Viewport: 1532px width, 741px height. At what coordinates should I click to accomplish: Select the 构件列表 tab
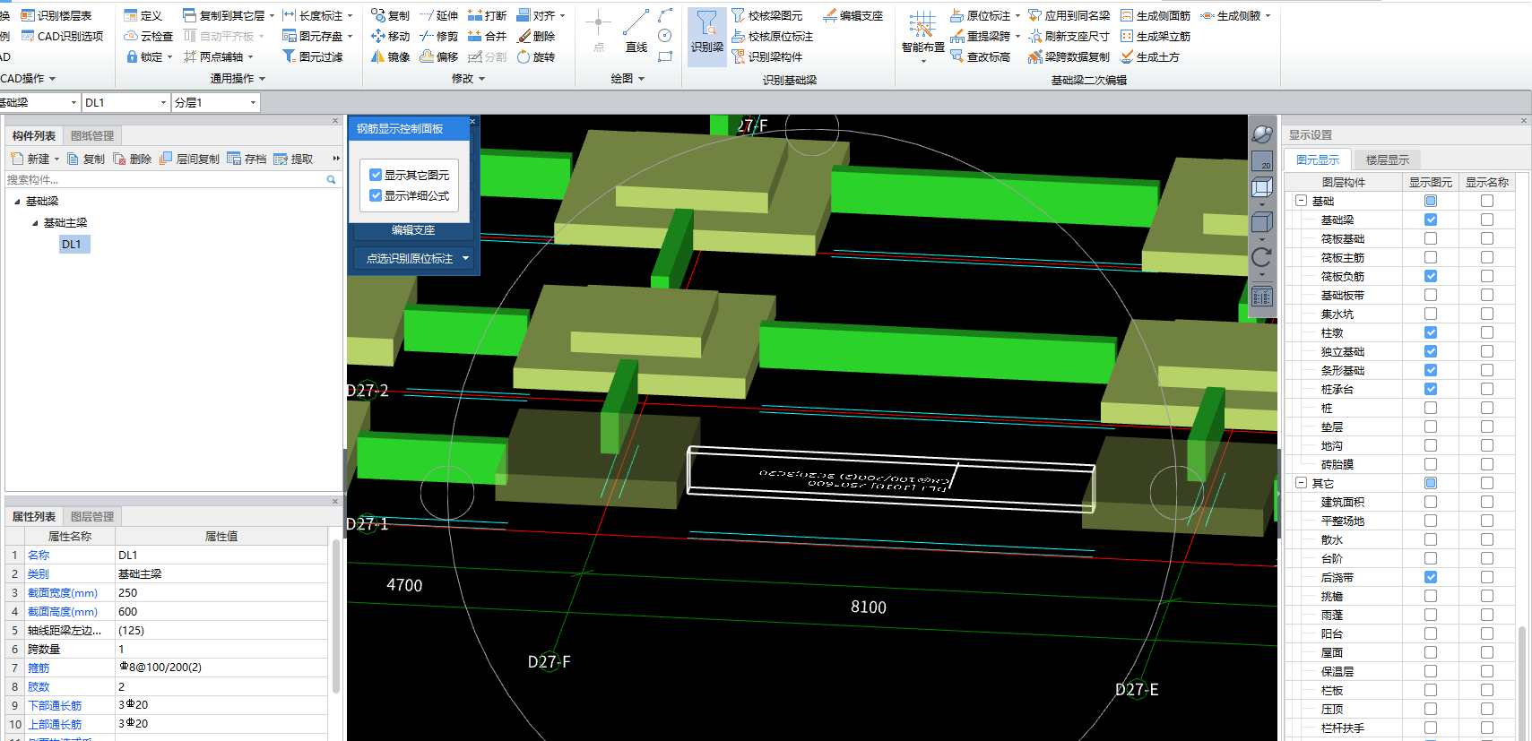click(x=34, y=136)
